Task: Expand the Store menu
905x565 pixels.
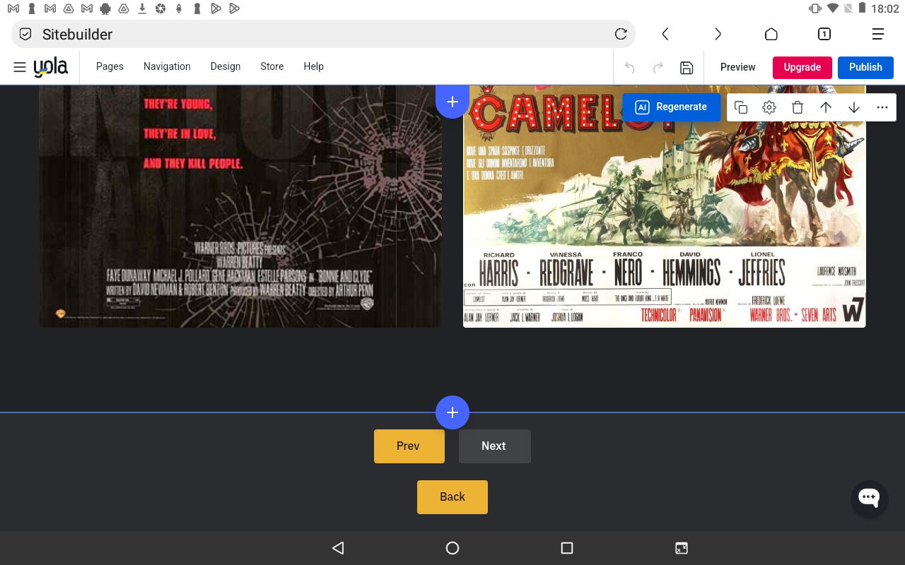Action: tap(272, 66)
